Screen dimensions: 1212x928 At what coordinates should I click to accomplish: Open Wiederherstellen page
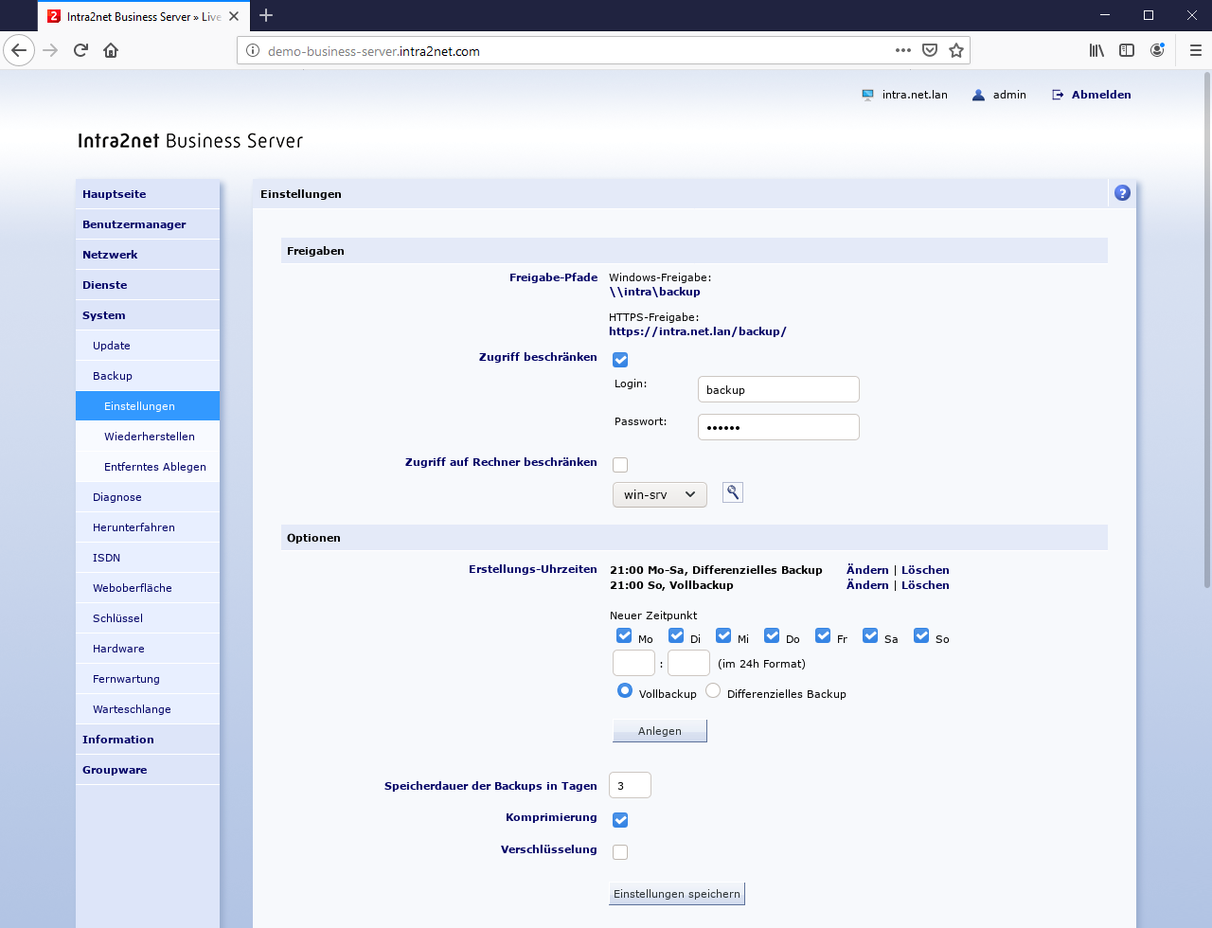pyautogui.click(x=148, y=437)
